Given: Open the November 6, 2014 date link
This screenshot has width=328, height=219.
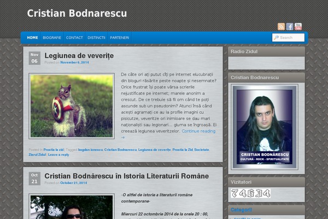Looking at the screenshot, I should tap(74, 62).
